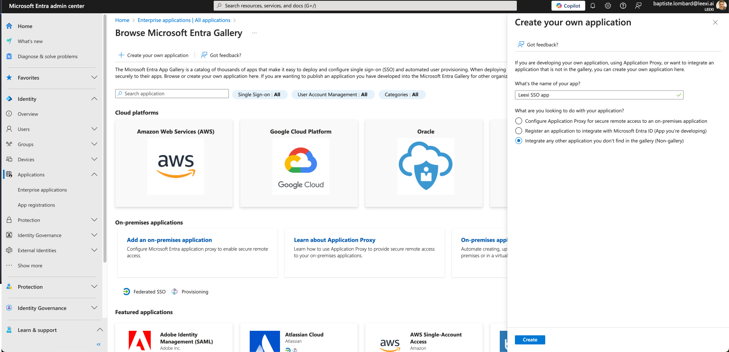Collapse the sidebar with double-chevron icon
The width and height of the screenshot is (729, 352).
coord(99,344)
